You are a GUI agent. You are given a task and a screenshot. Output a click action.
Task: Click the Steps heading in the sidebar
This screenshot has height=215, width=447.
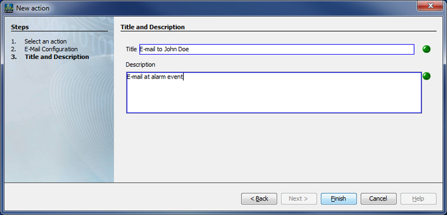(20, 27)
